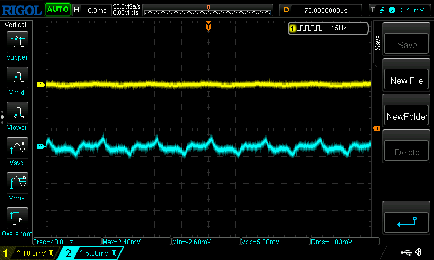Click the orange trigger level marker on right

(376, 128)
